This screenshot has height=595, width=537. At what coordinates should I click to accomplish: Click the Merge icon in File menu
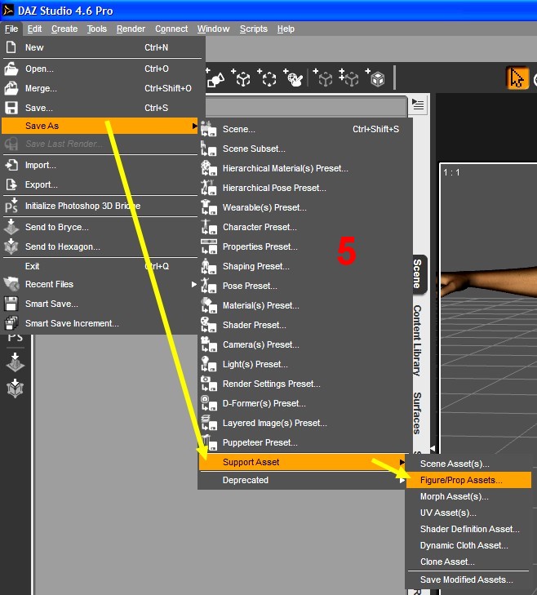click(11, 88)
